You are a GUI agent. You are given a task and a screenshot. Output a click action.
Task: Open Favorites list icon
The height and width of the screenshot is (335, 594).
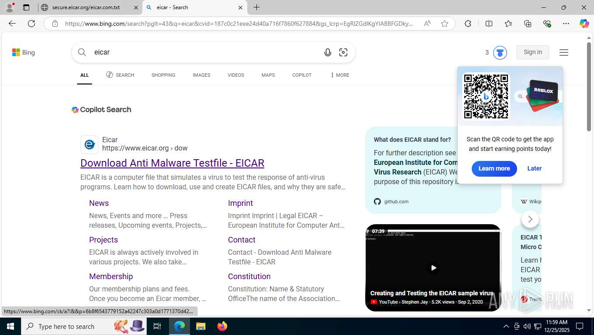point(508,24)
